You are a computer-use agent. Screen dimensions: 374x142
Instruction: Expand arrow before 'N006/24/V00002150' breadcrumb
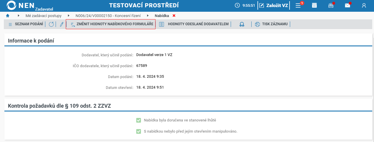tap(69, 16)
